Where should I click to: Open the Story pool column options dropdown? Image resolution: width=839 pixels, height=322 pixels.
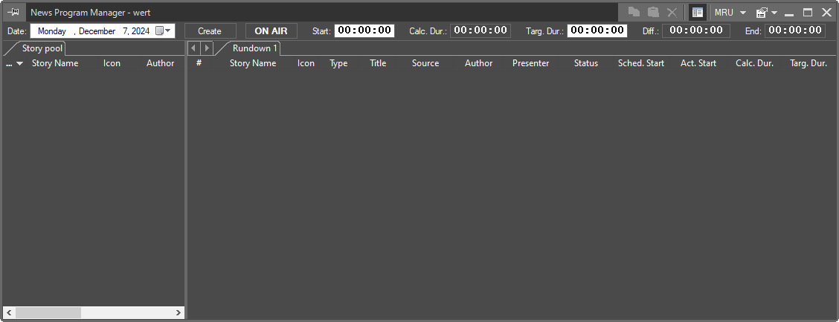19,64
